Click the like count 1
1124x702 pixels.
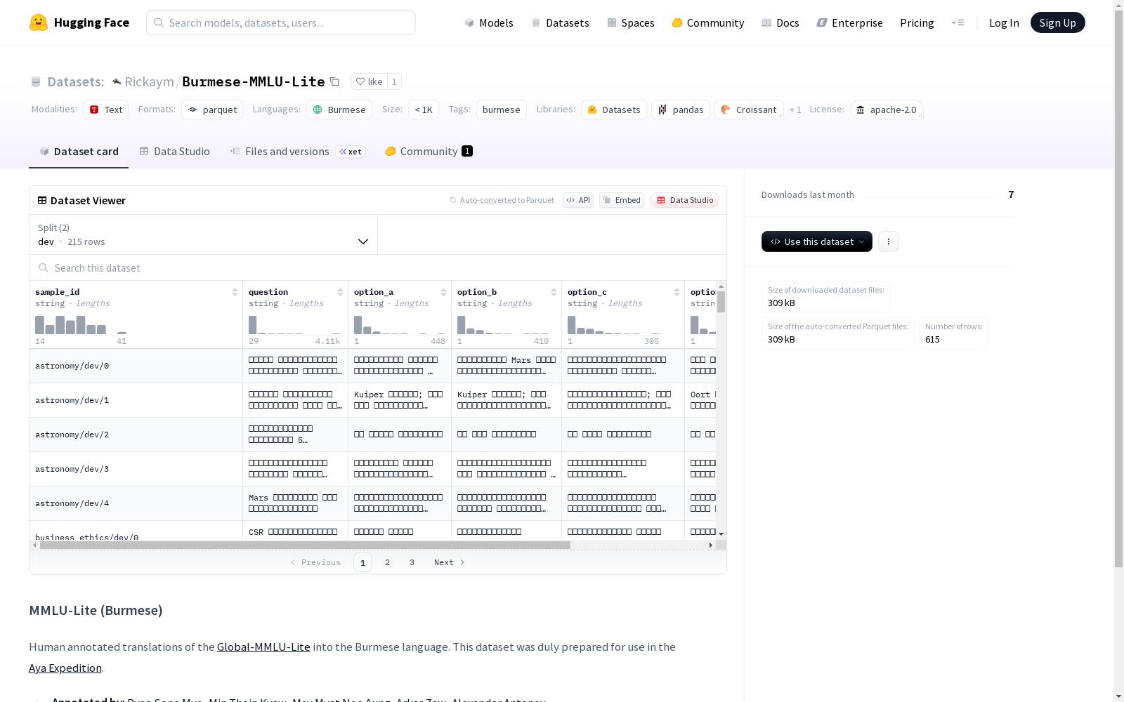[x=394, y=81]
